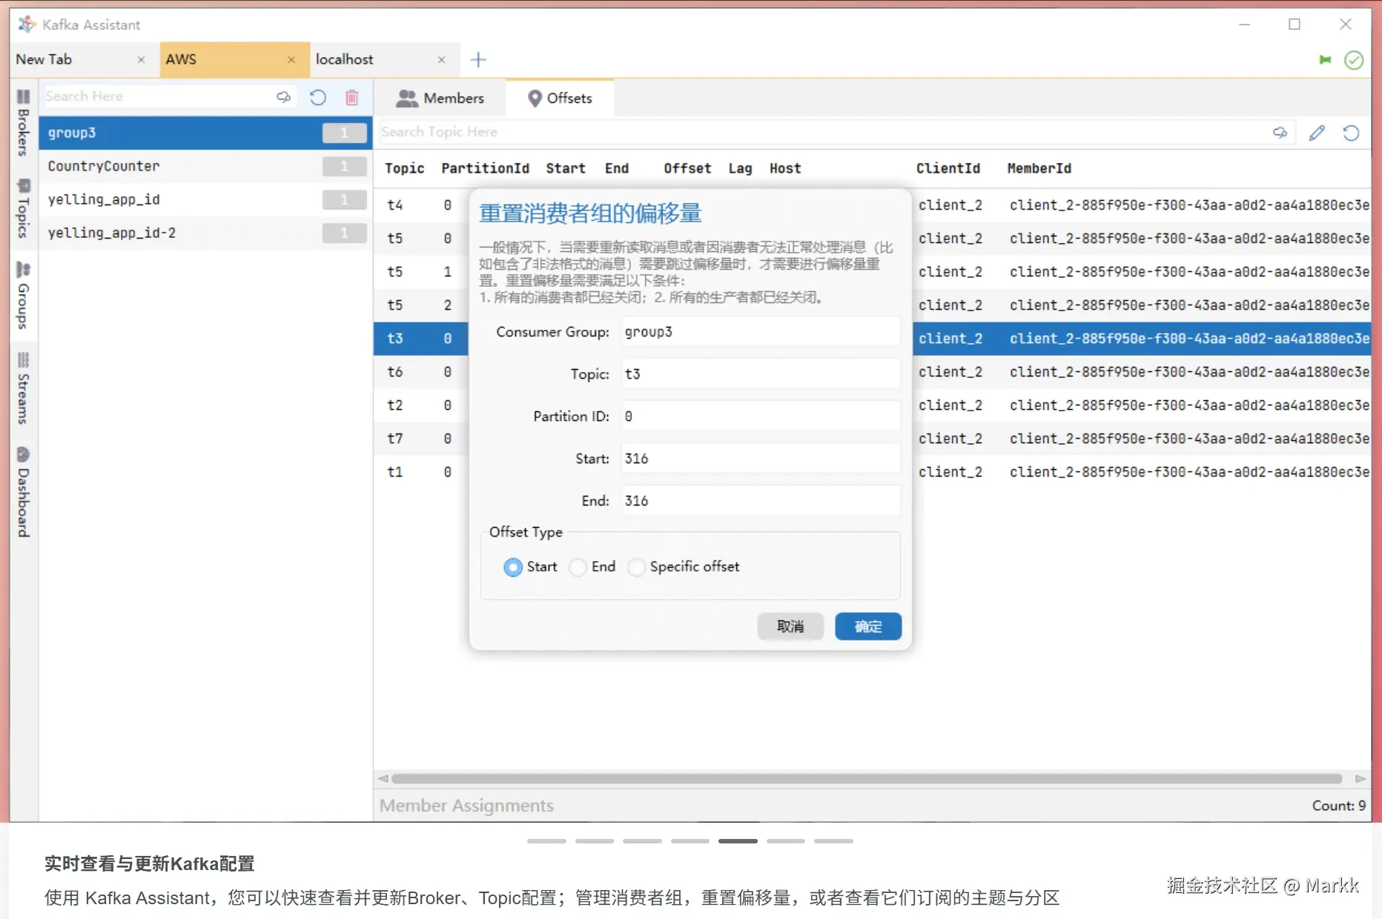
Task: Open the Streams sidebar panel
Action: (x=23, y=388)
